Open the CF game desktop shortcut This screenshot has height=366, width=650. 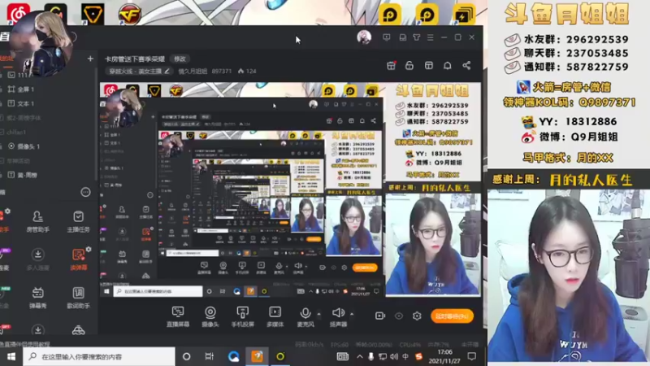coord(130,13)
